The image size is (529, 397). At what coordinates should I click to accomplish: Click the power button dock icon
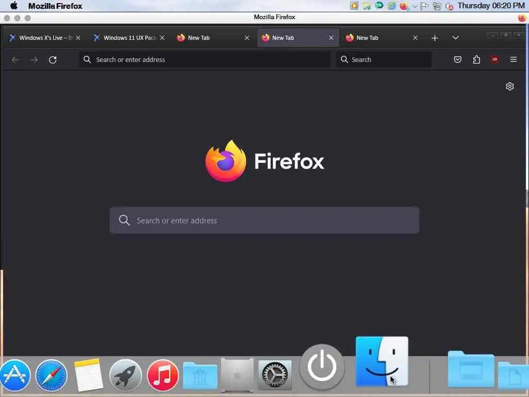322,367
